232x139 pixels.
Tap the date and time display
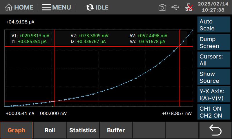tap(213, 7)
